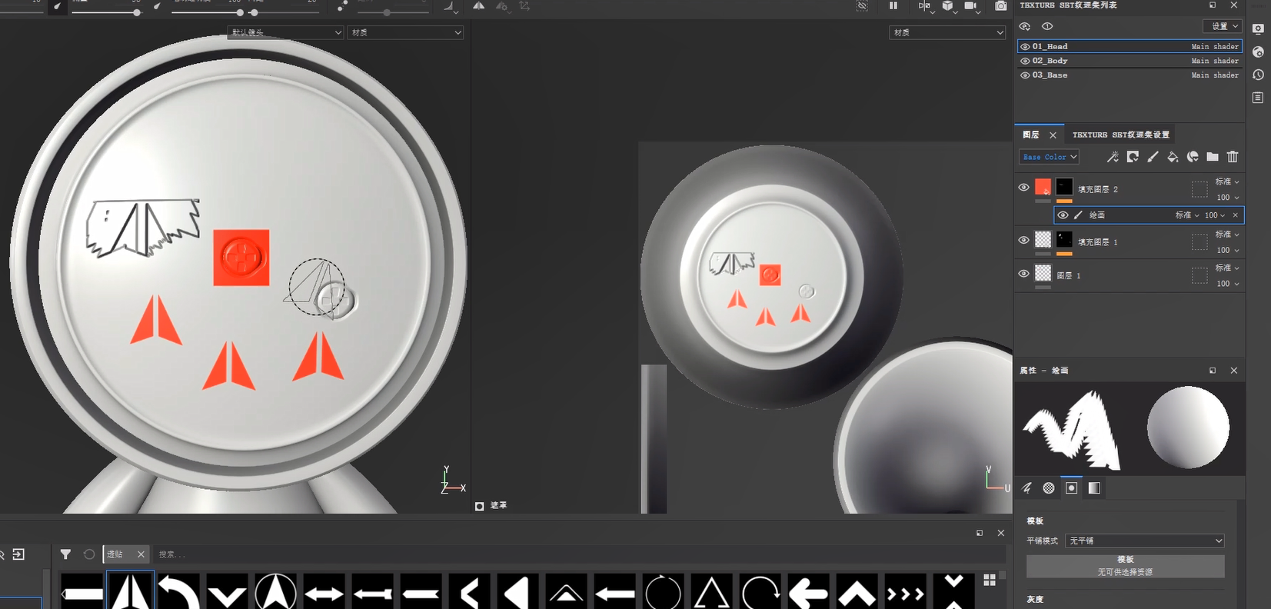The image size is (1271, 609).
Task: Add a paint layer with brush icon
Action: pos(1153,157)
